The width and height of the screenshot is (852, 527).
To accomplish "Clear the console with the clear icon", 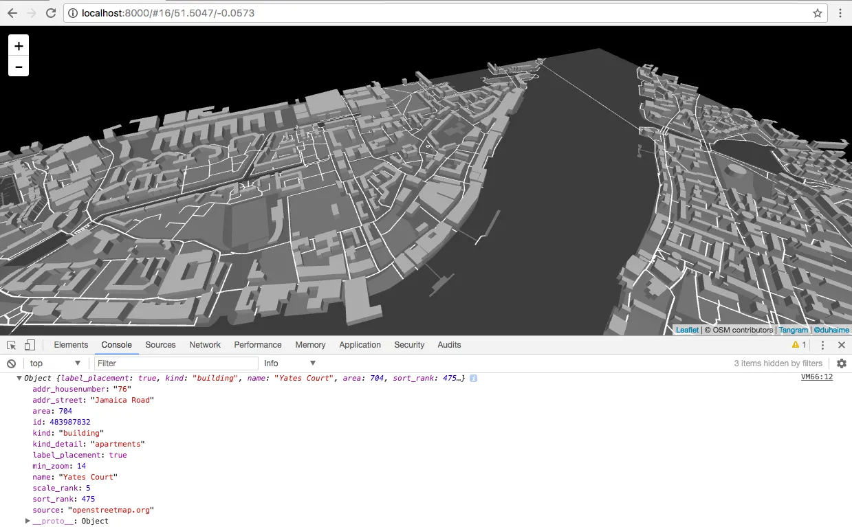I will click(11, 363).
